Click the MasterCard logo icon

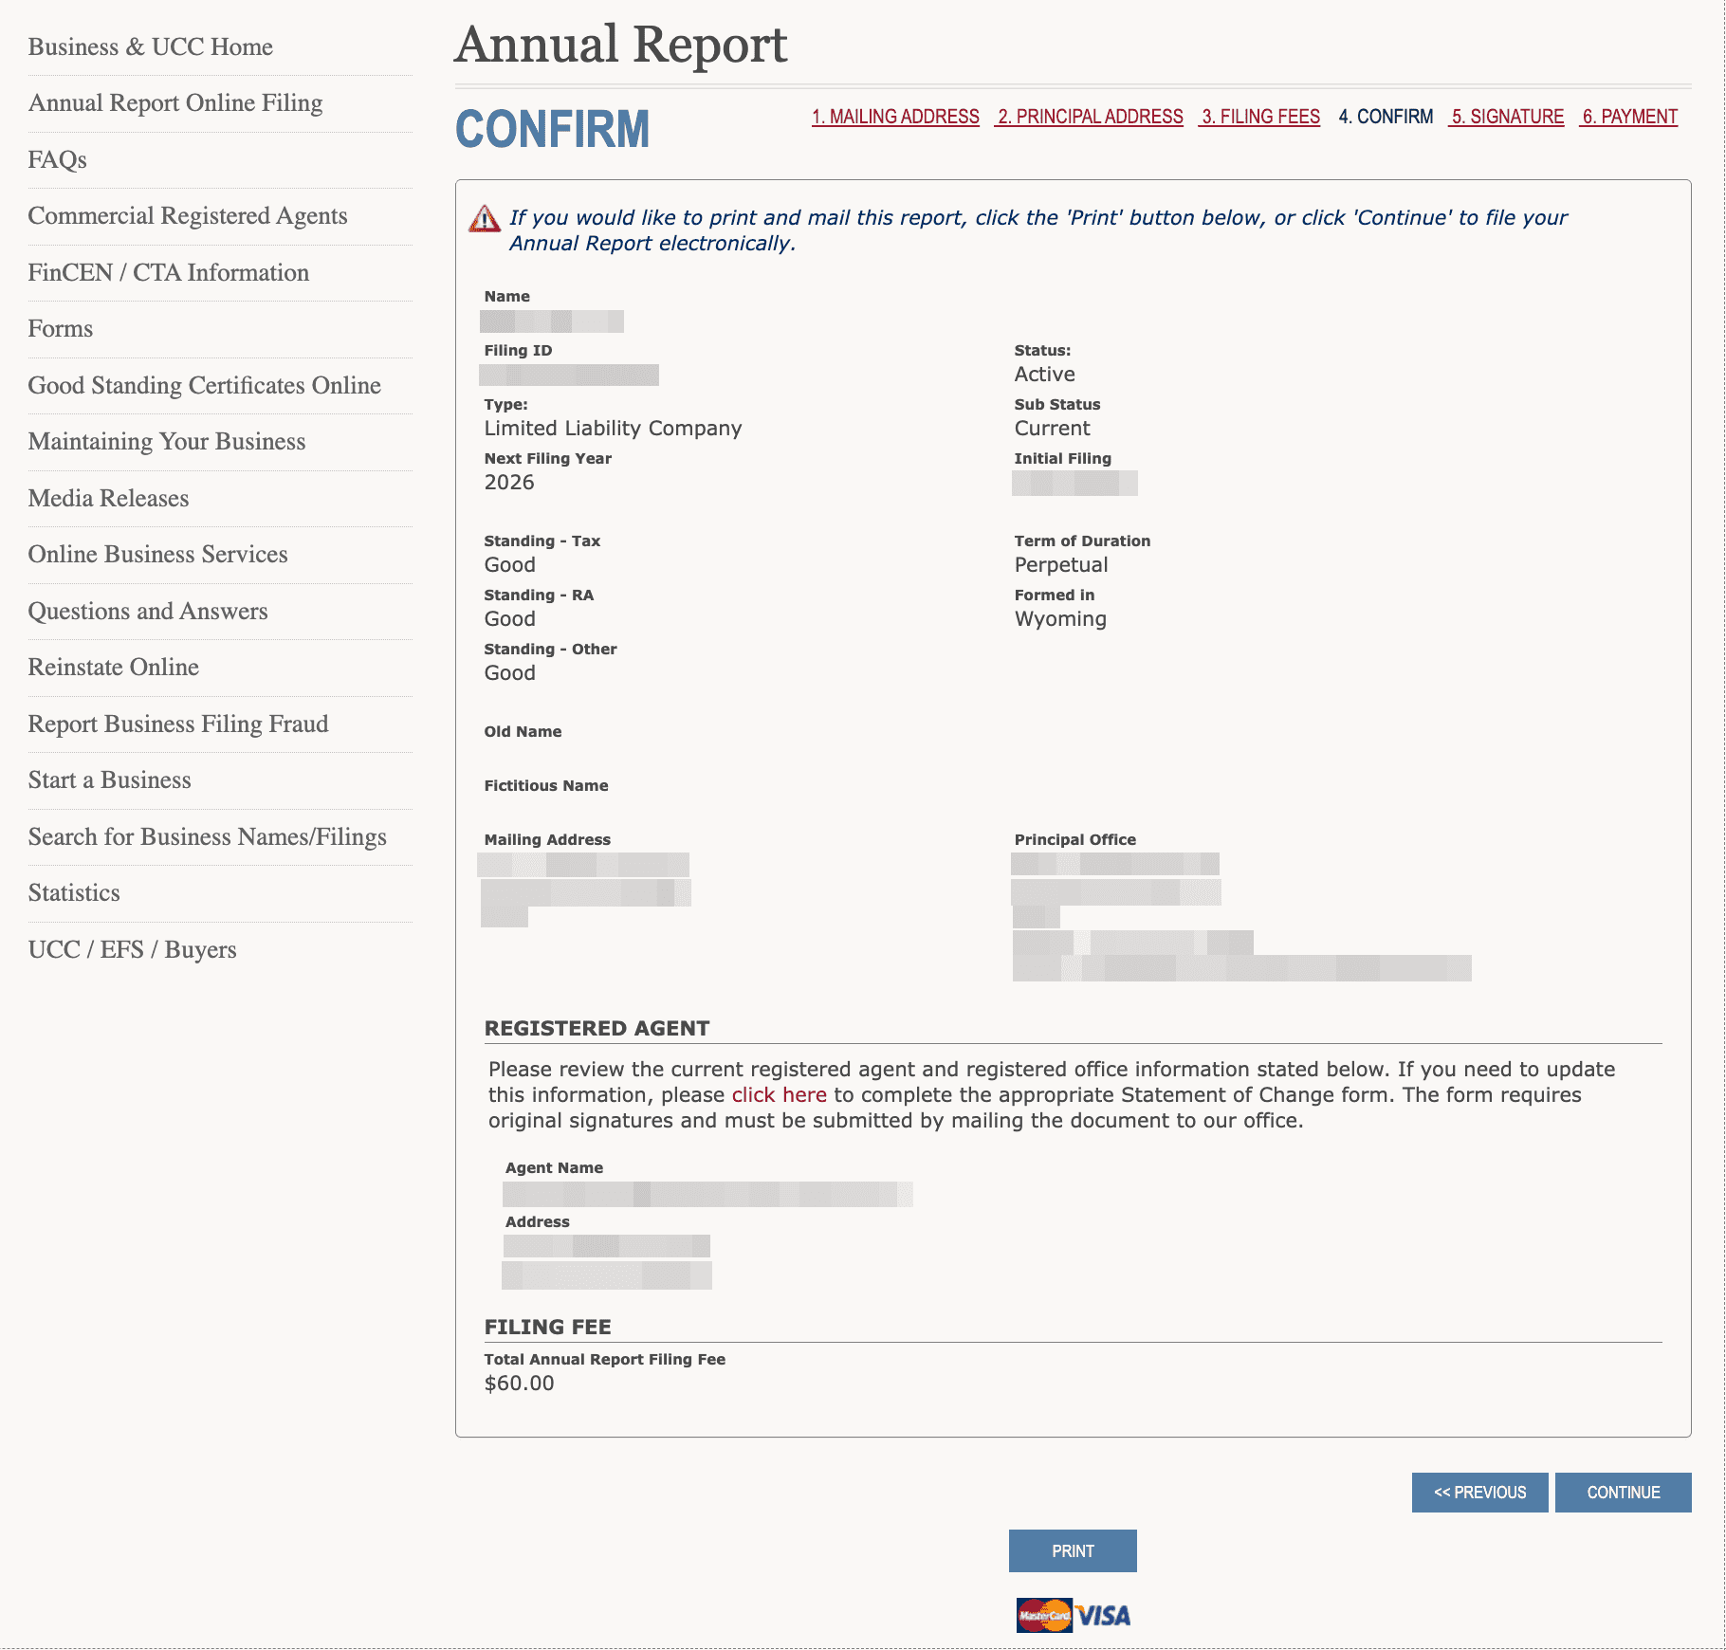(1044, 1615)
